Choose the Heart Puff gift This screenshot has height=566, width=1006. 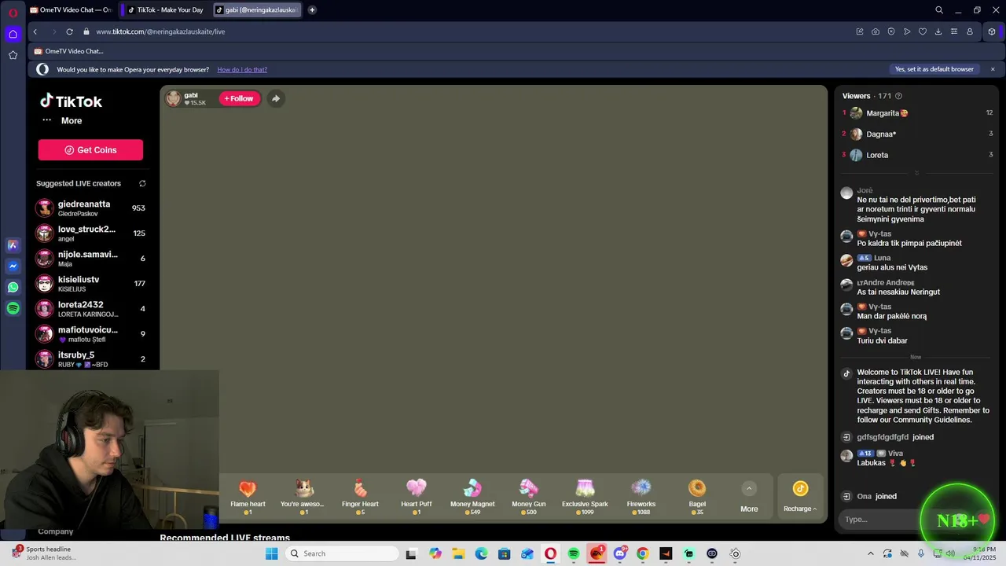click(417, 497)
